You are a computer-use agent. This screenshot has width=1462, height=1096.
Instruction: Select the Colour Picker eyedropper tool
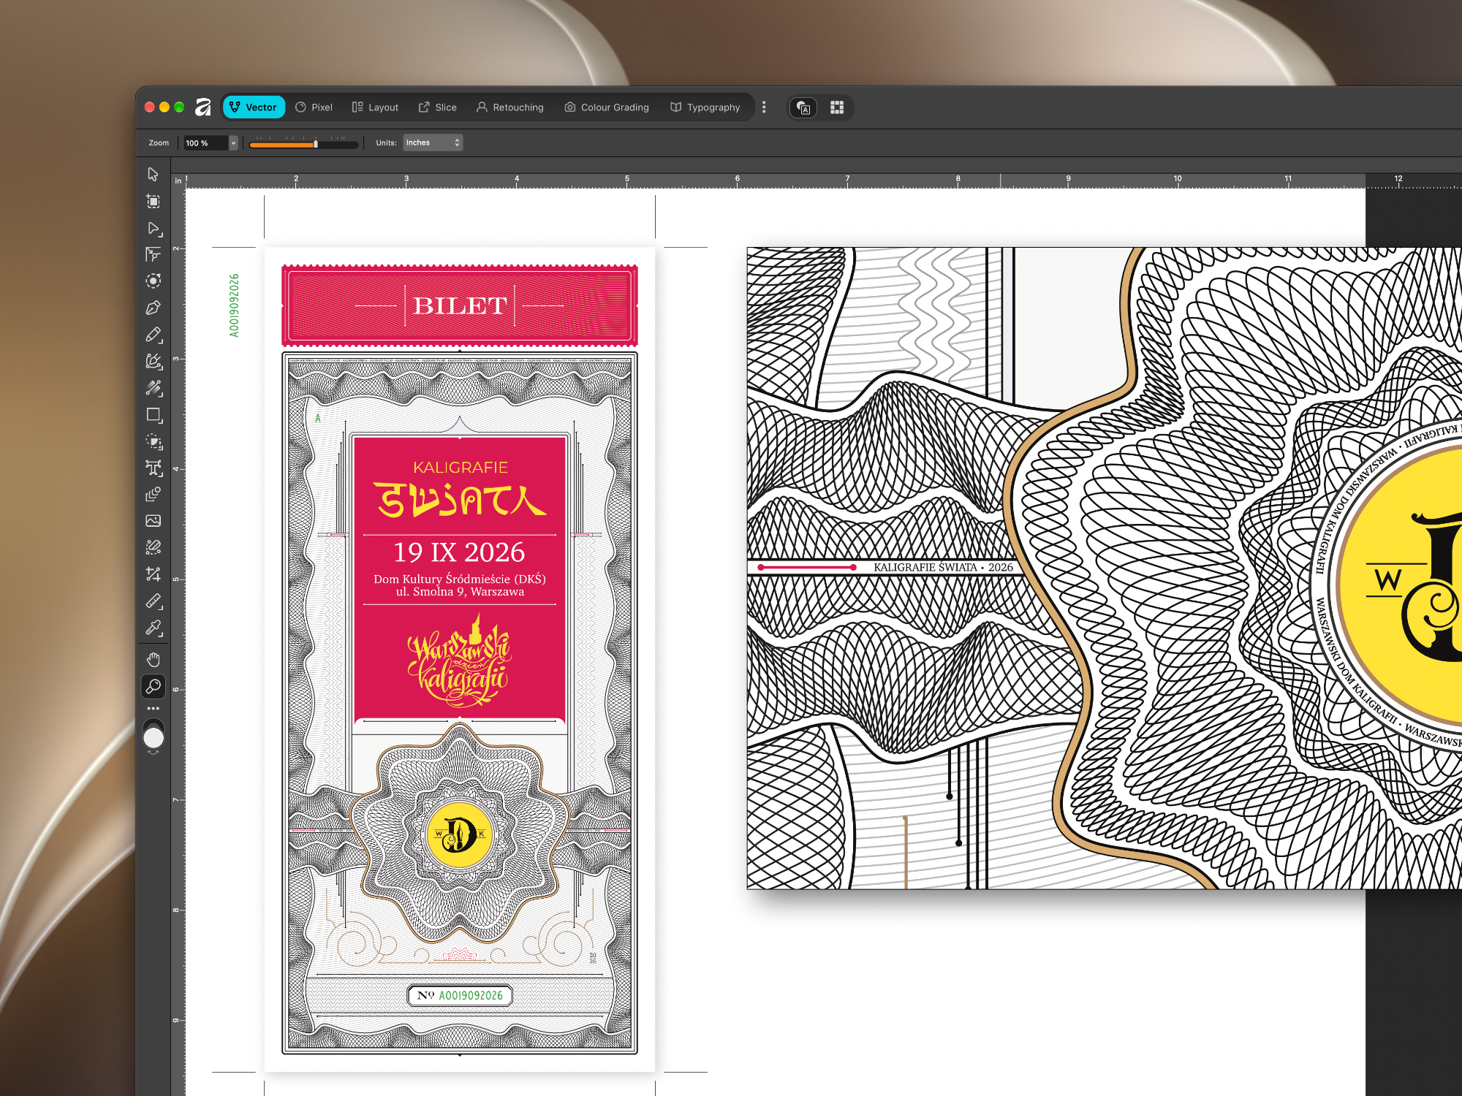(x=153, y=628)
